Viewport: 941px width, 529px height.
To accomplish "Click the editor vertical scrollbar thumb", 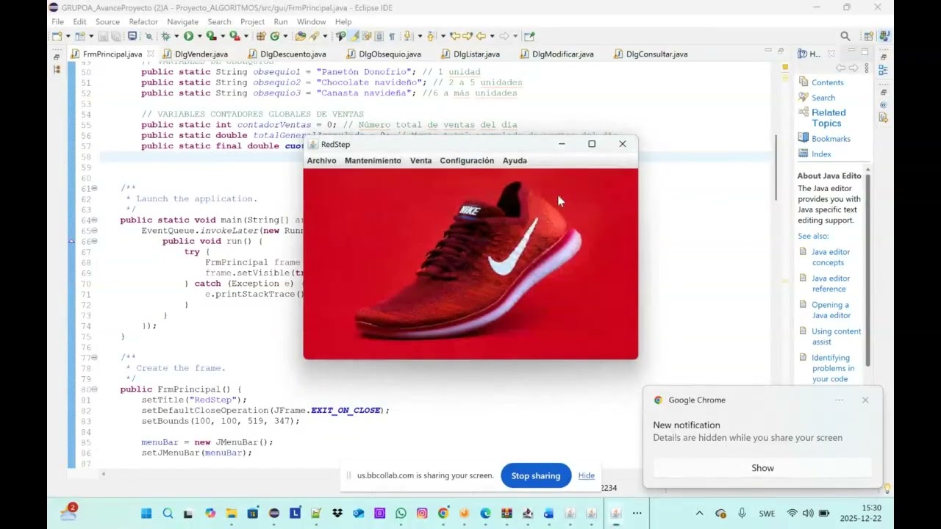I will click(x=776, y=168).
